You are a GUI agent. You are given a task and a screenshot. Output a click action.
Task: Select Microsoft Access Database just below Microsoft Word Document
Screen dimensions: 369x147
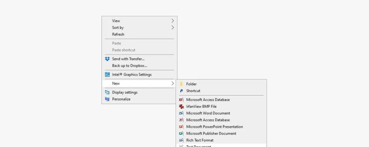[x=221, y=120]
